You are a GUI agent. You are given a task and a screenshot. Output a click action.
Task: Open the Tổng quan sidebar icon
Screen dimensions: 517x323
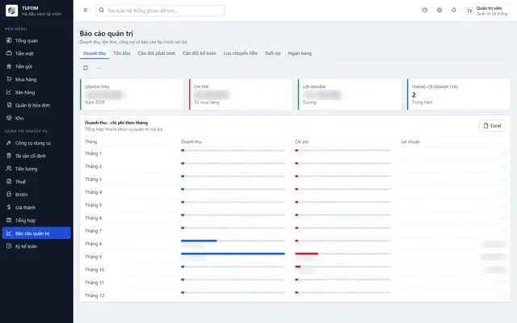9,40
